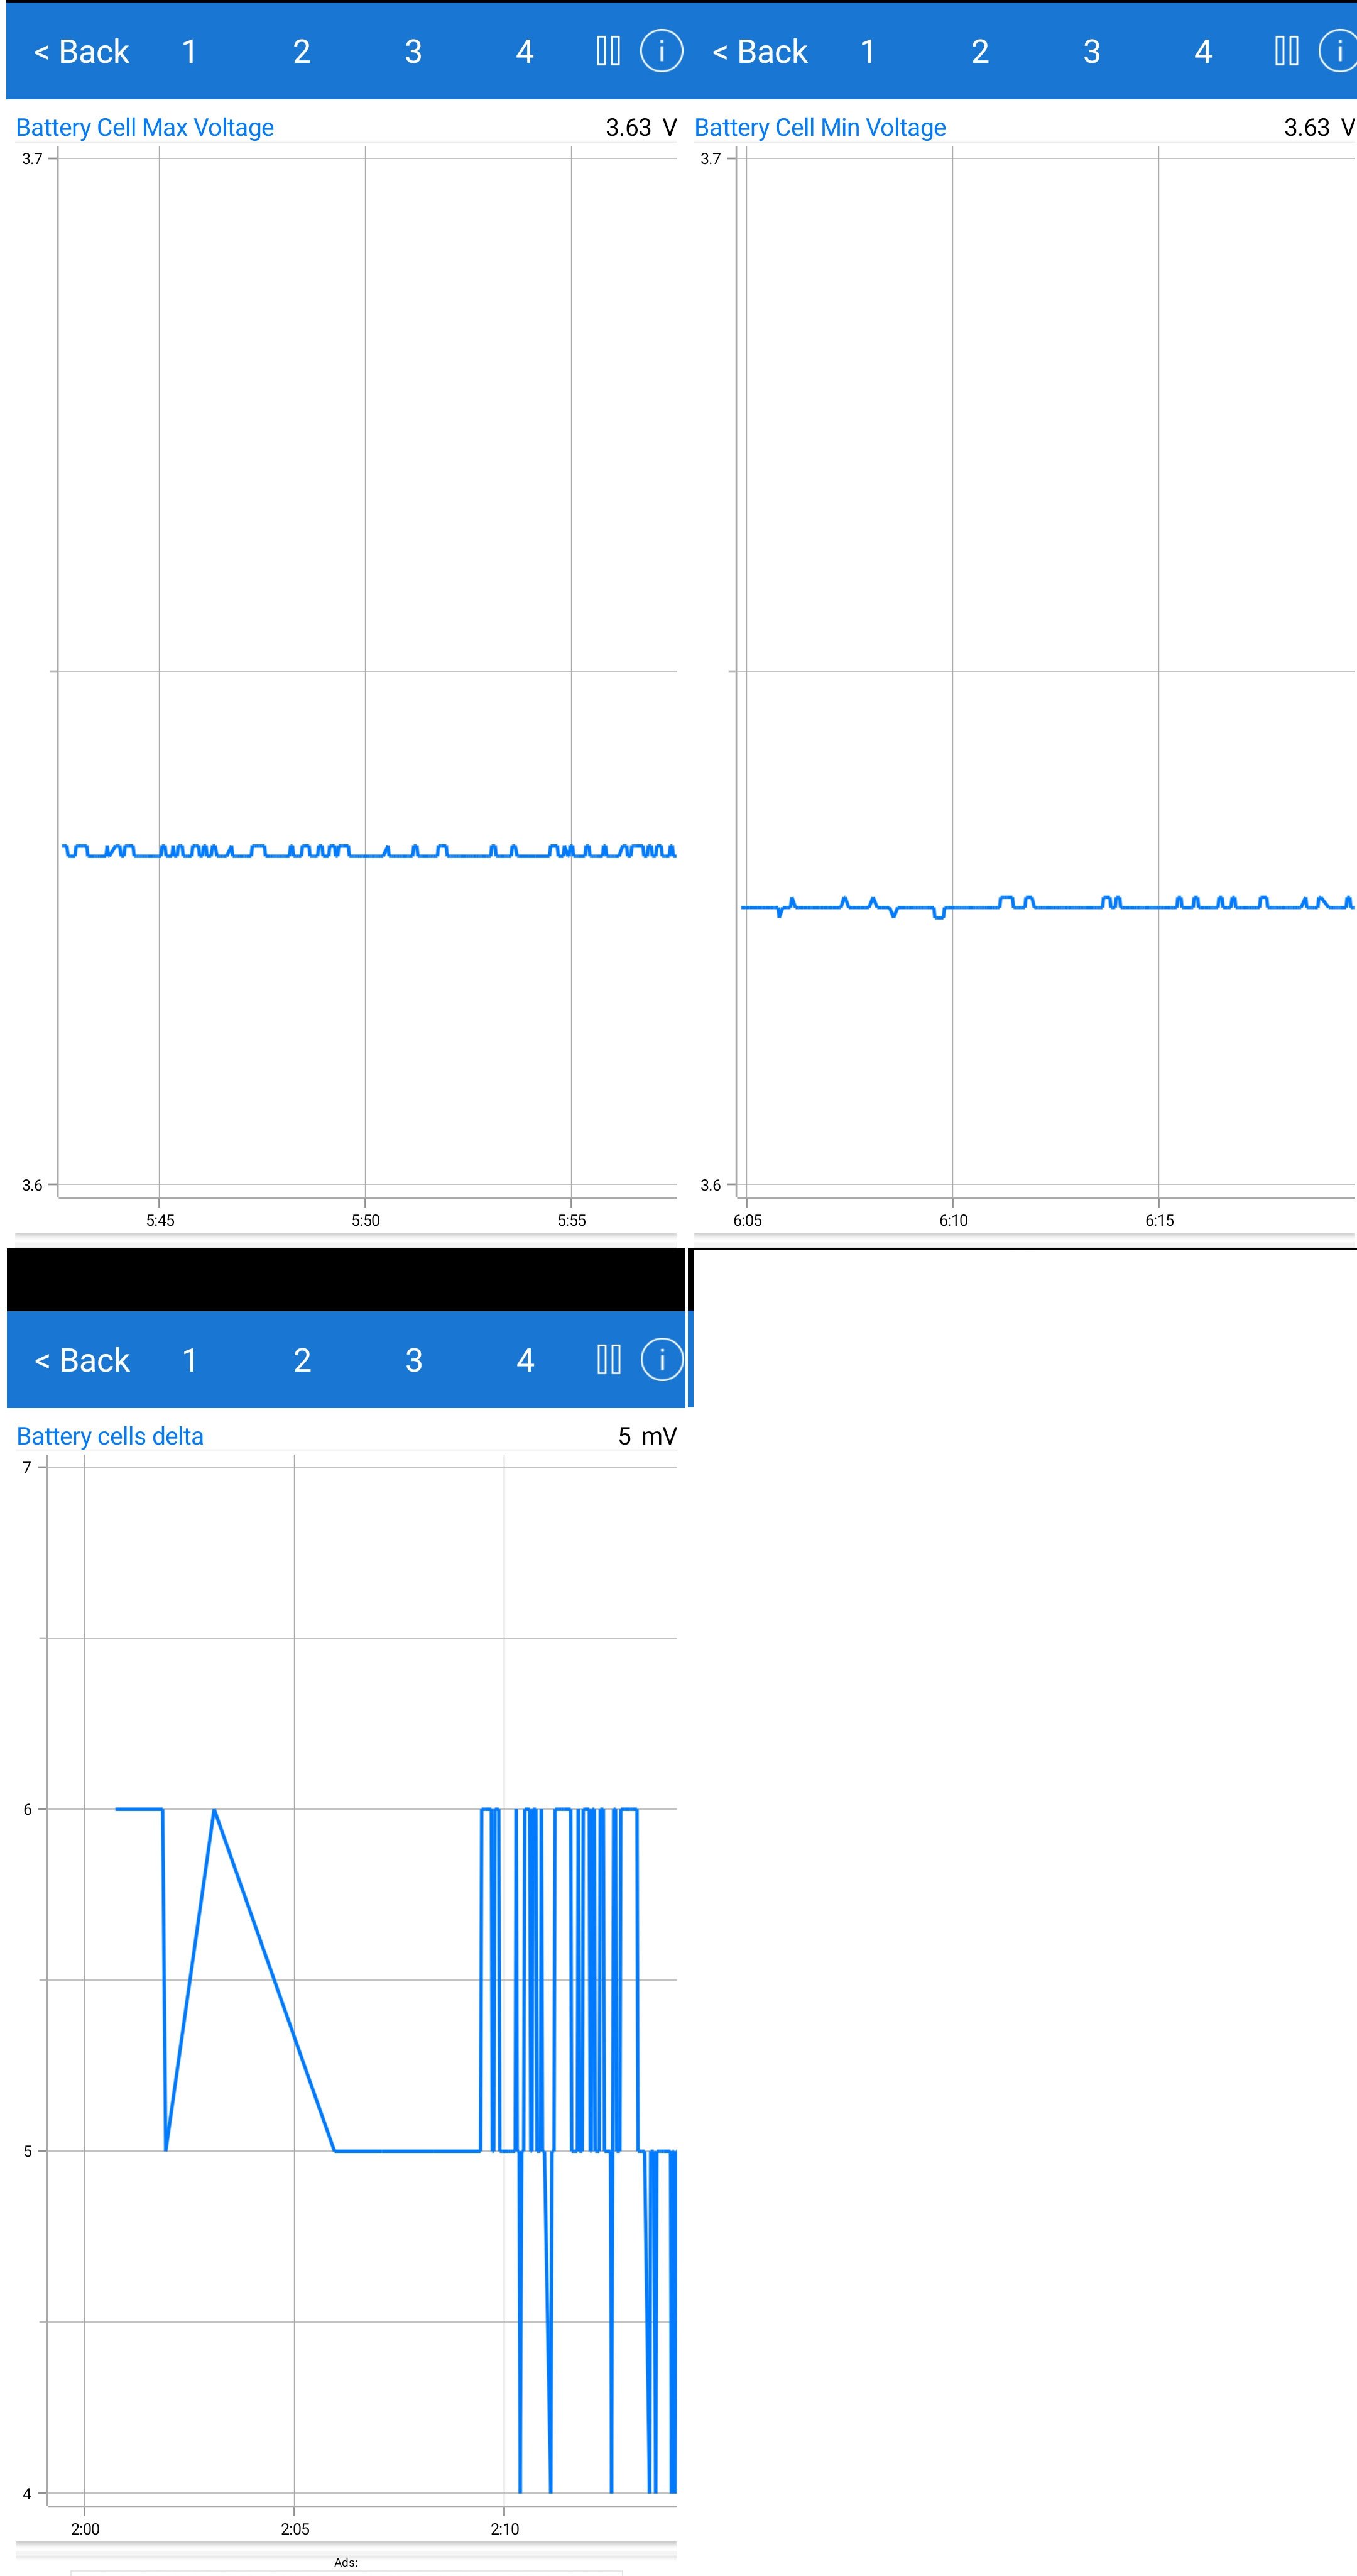Viewport: 1357px width, 2576px height.
Task: Pause the Battery Cell Min Voltage chart
Action: pos(1286,51)
